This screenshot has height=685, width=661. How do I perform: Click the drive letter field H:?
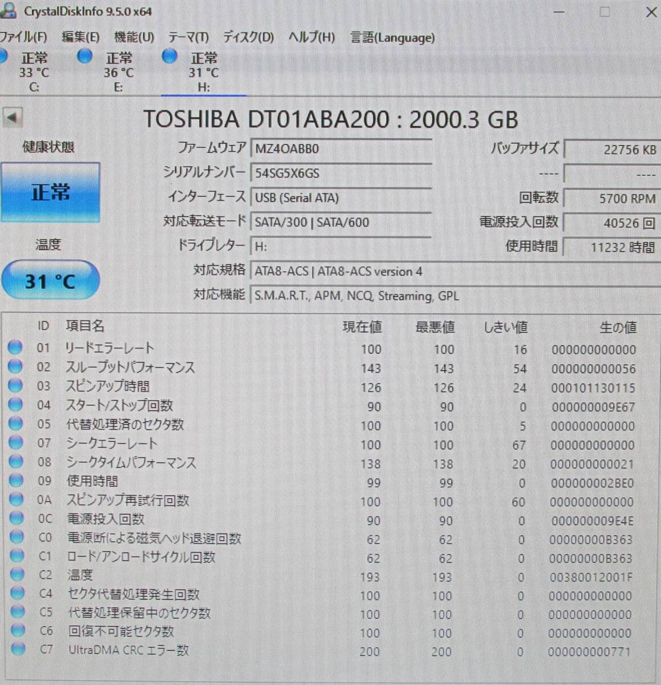(x=341, y=246)
